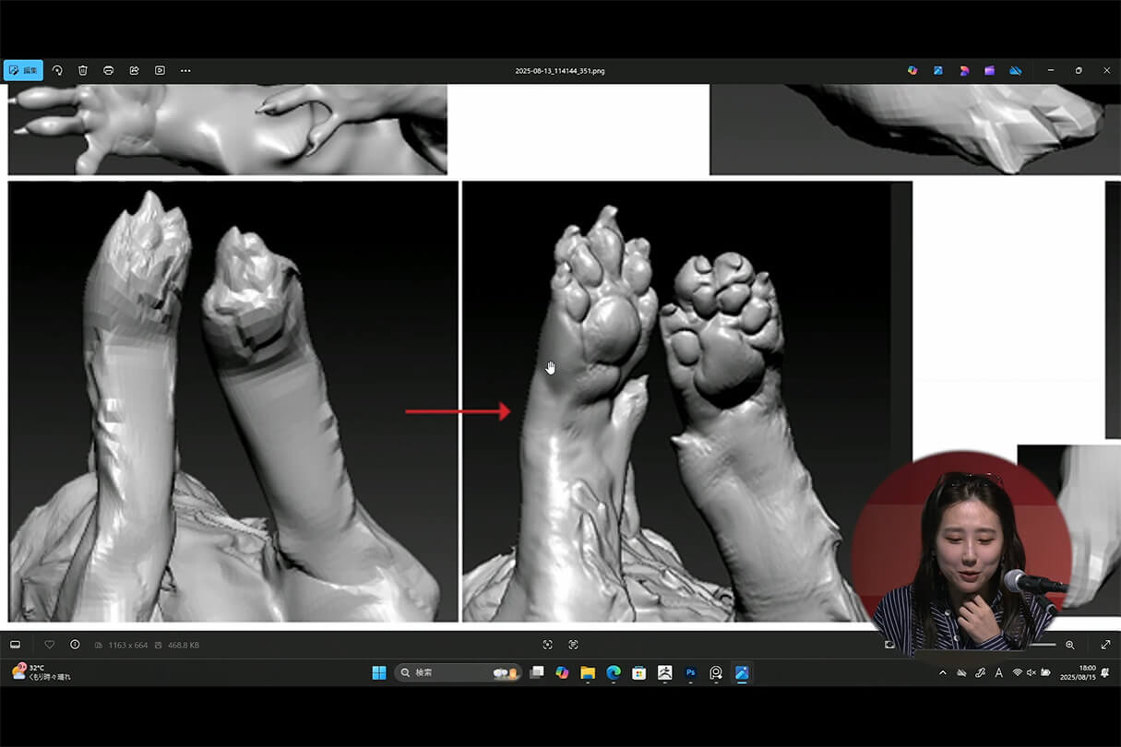
Task: Toggle the file info pane icon
Action: [75, 645]
